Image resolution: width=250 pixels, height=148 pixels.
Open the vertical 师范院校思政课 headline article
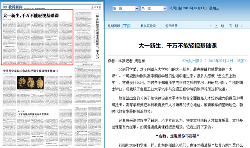[97, 36]
